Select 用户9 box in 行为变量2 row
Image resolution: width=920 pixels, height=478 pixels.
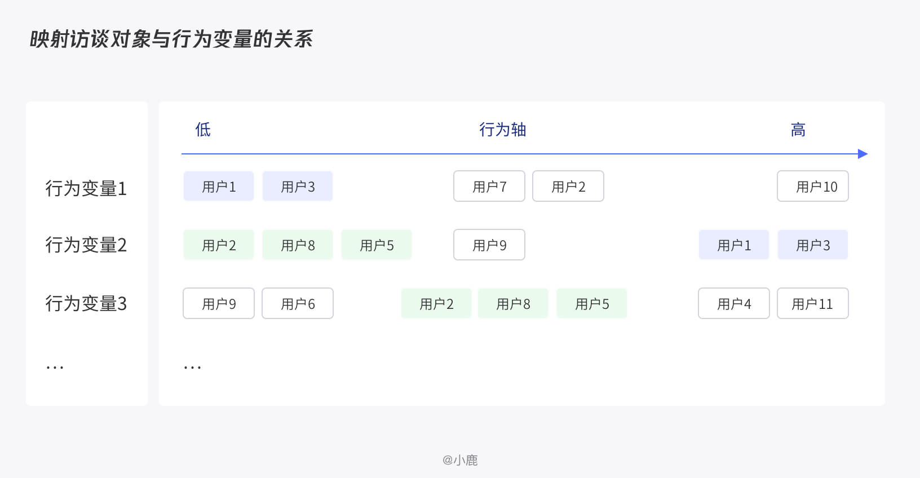point(489,245)
